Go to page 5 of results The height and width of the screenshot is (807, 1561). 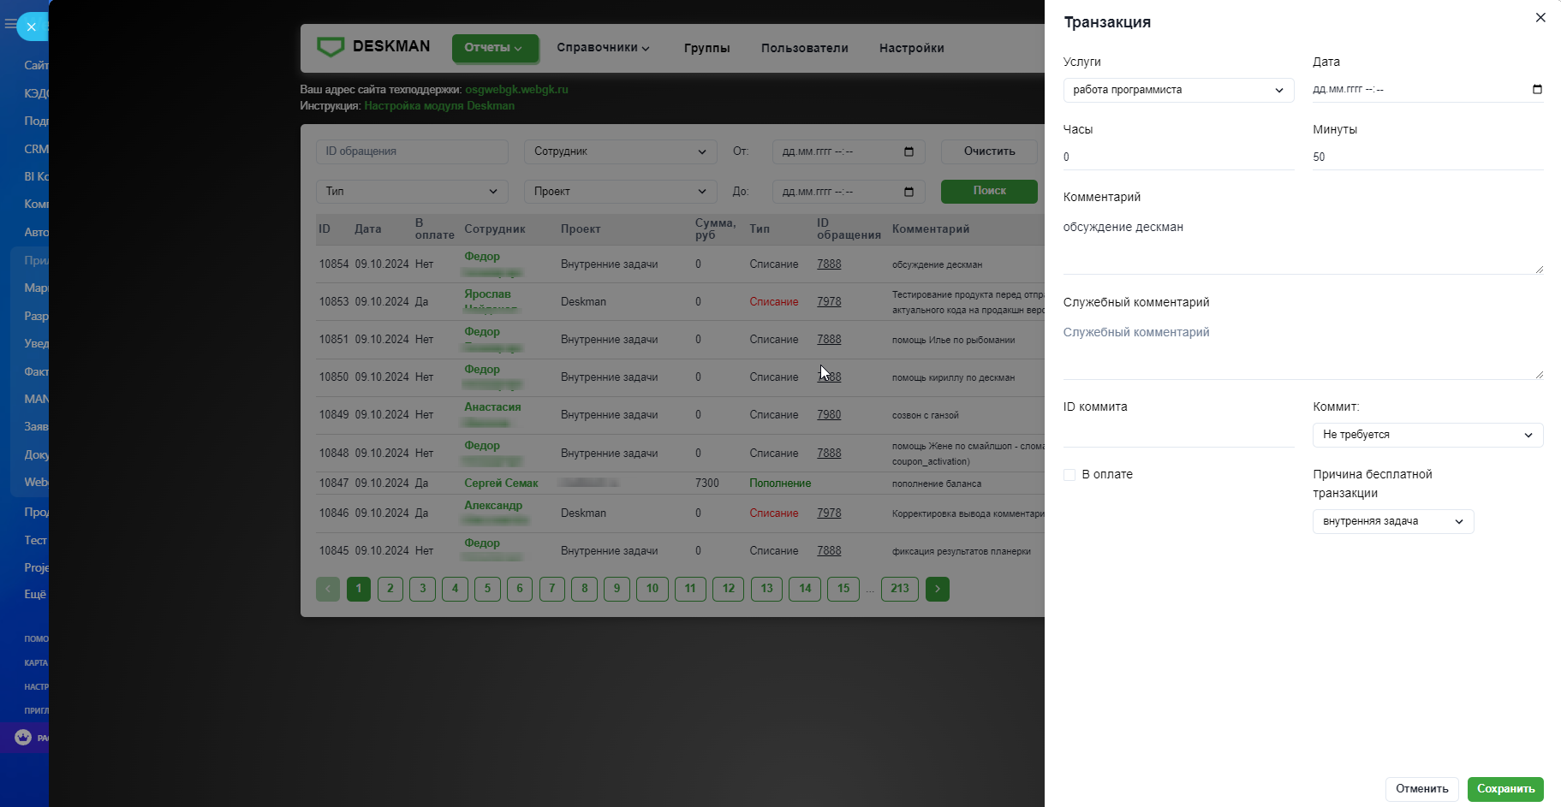point(487,589)
